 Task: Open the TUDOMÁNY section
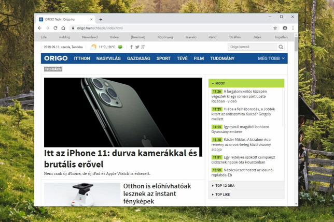[222, 58]
